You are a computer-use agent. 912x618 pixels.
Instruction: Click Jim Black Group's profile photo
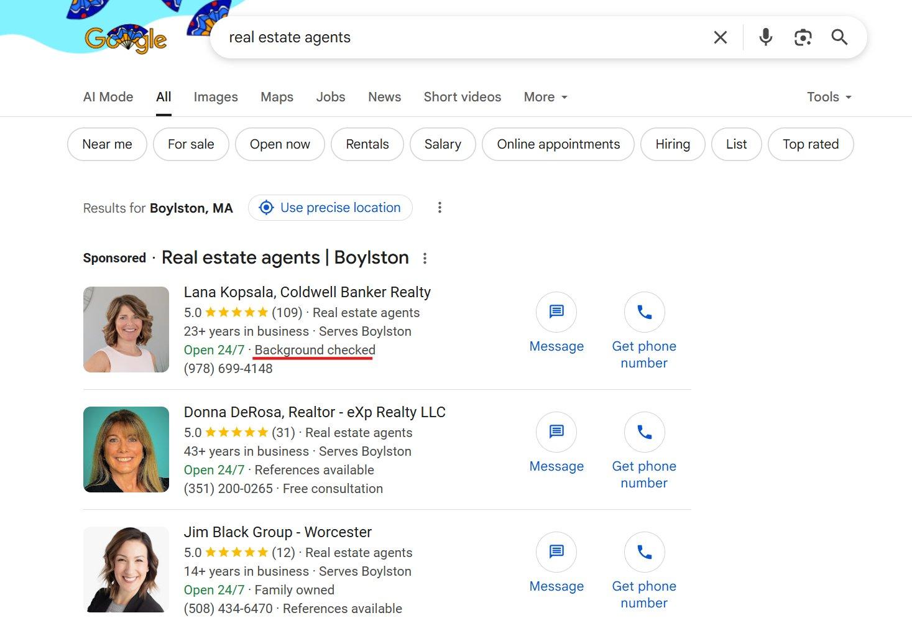pos(126,570)
